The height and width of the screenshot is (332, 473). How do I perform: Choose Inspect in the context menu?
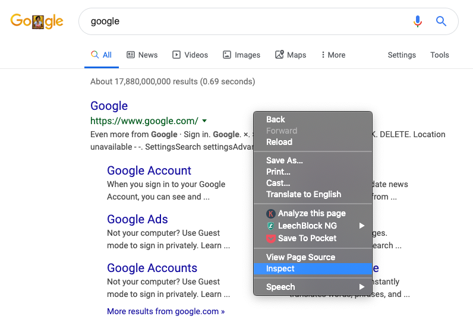[x=313, y=268]
